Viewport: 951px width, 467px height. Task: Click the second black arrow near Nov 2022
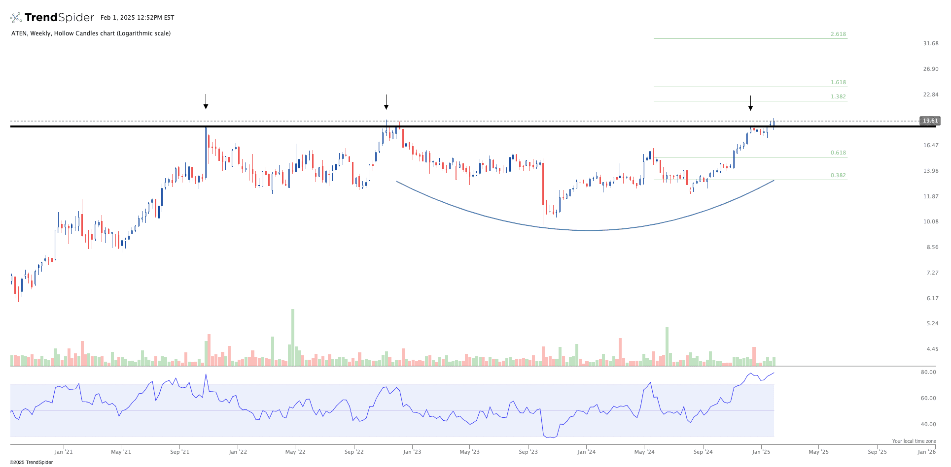[x=387, y=102]
